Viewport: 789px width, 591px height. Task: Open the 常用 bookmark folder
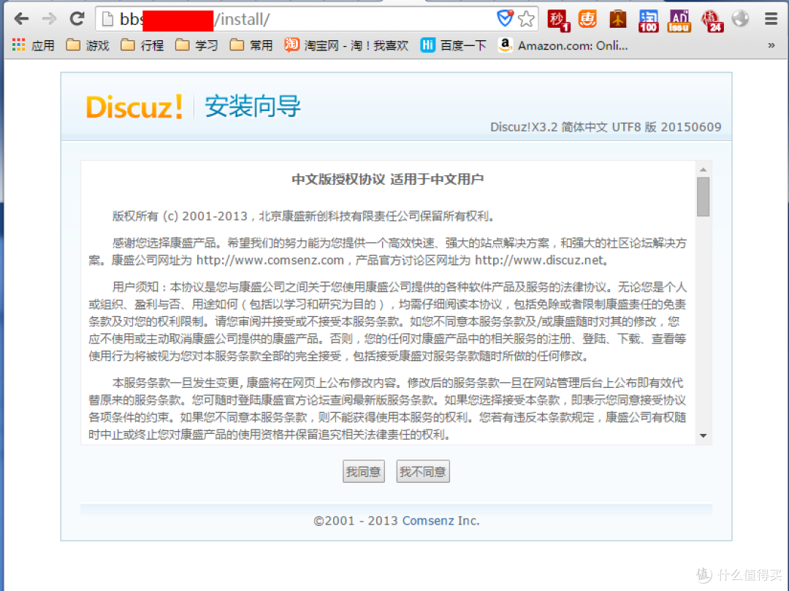pyautogui.click(x=251, y=45)
